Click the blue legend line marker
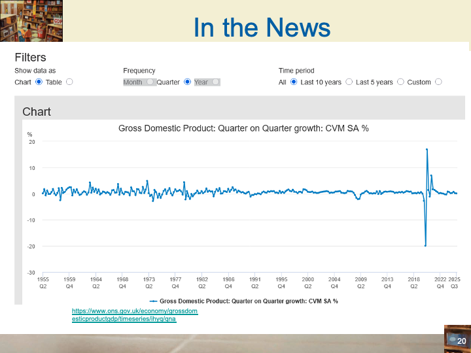This screenshot has height=353, width=471. coord(154,301)
